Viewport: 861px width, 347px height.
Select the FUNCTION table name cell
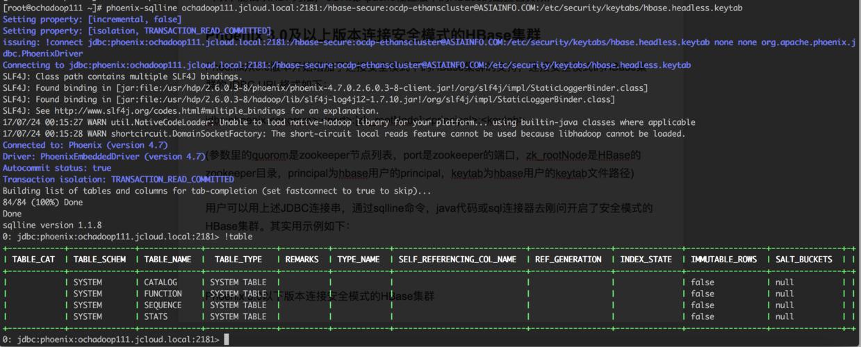pos(163,294)
